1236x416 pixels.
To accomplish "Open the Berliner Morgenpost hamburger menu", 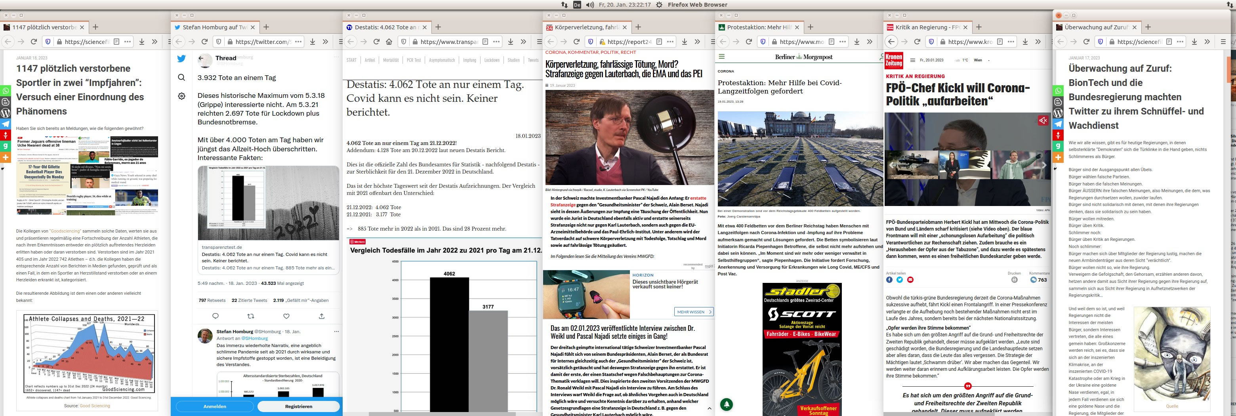I will click(721, 57).
